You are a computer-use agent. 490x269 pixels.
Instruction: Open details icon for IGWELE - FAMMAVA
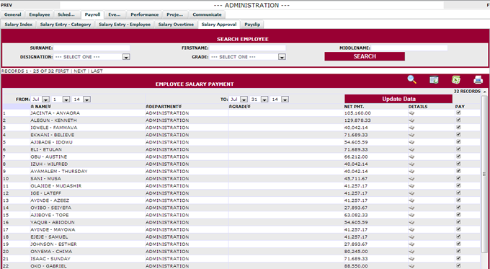(x=411, y=128)
